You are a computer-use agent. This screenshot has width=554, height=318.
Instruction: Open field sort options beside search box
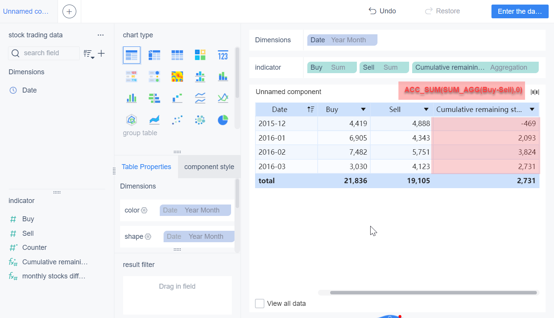click(89, 54)
